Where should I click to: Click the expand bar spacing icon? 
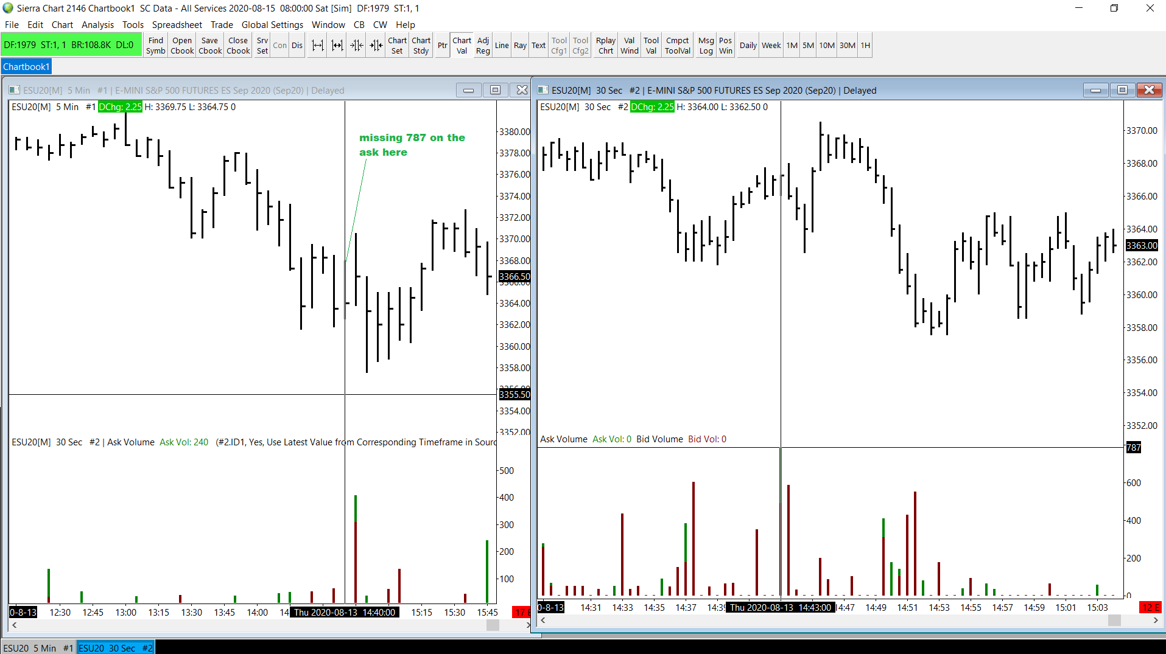pyautogui.click(x=317, y=46)
